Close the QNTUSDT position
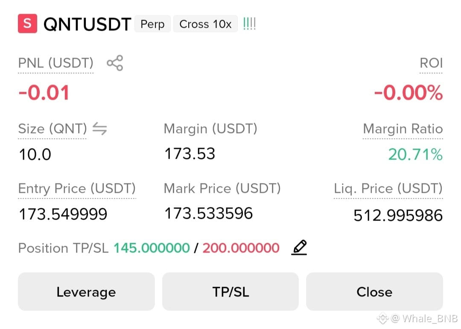 click(x=375, y=291)
